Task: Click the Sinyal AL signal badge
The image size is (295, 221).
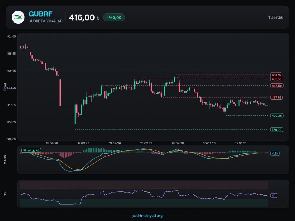Action: (31, 150)
